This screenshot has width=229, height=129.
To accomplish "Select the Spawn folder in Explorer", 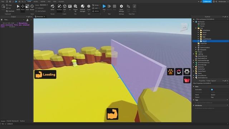I will coord(211,41).
